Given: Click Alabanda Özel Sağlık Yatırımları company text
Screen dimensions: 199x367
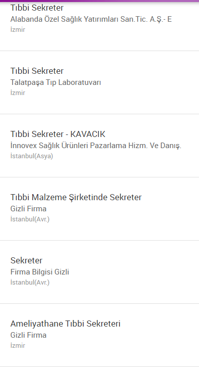Looking at the screenshot, I should [x=91, y=19].
